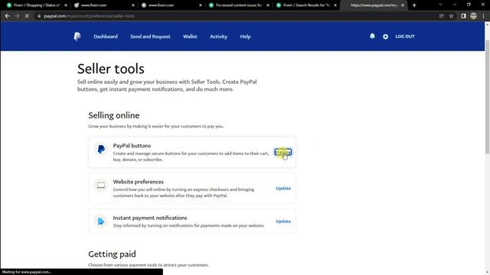Viewport: 490px width, 275px height.
Task: Click the Getting paid heading
Action: click(x=112, y=254)
